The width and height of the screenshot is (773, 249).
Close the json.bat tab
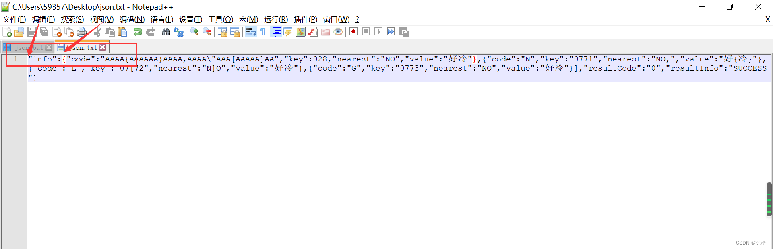pos(49,47)
